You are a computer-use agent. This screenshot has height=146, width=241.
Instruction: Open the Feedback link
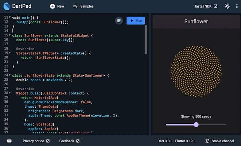pyautogui.click(x=70, y=141)
